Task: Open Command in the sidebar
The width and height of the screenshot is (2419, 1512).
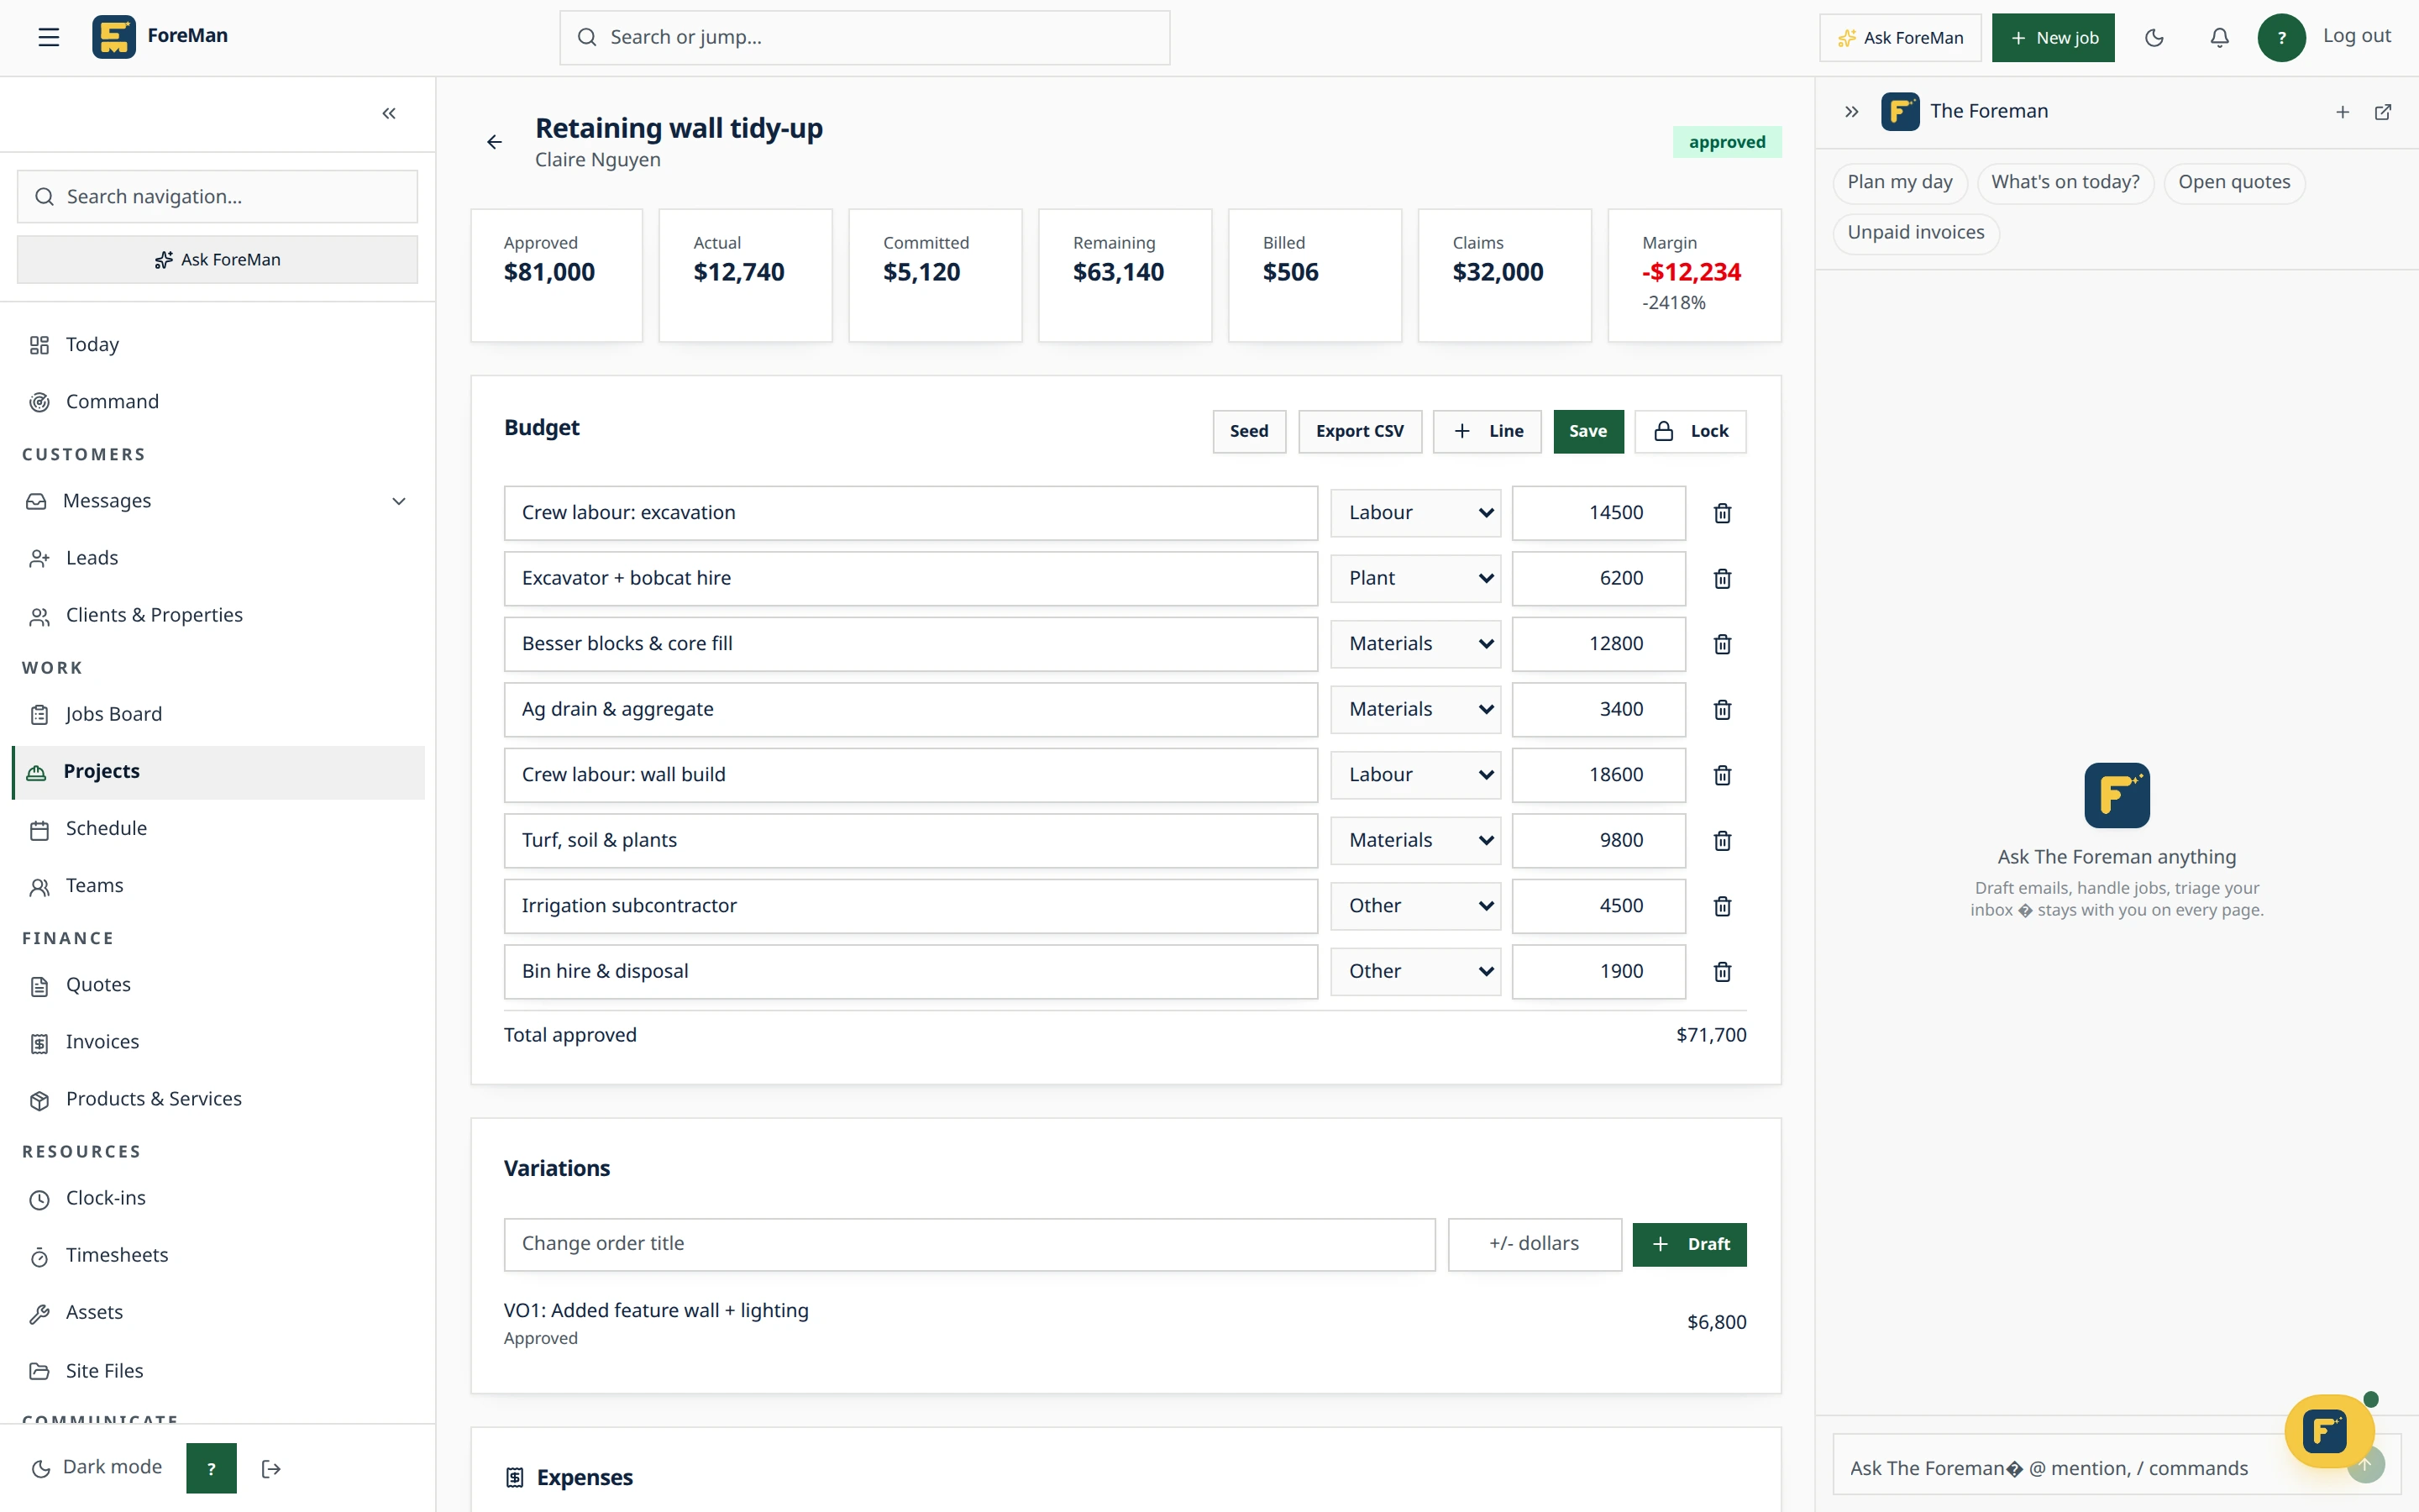Action: click(x=218, y=402)
